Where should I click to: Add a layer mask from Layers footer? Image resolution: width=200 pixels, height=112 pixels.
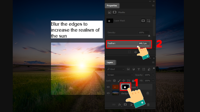pyautogui.click(x=125, y=105)
